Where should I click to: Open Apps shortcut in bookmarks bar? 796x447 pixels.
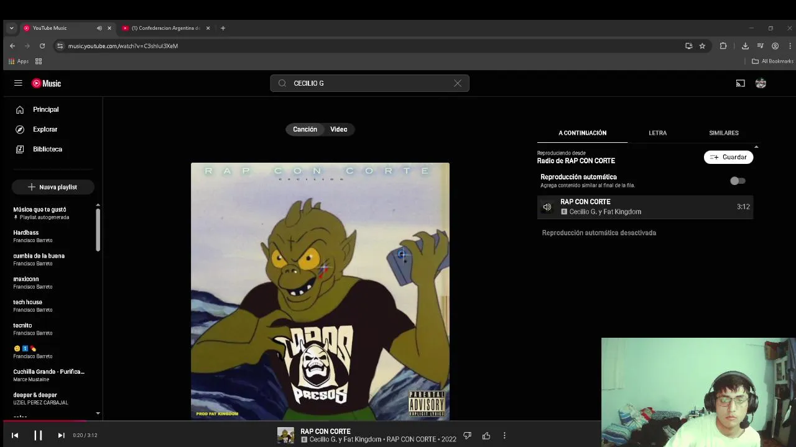(19, 61)
